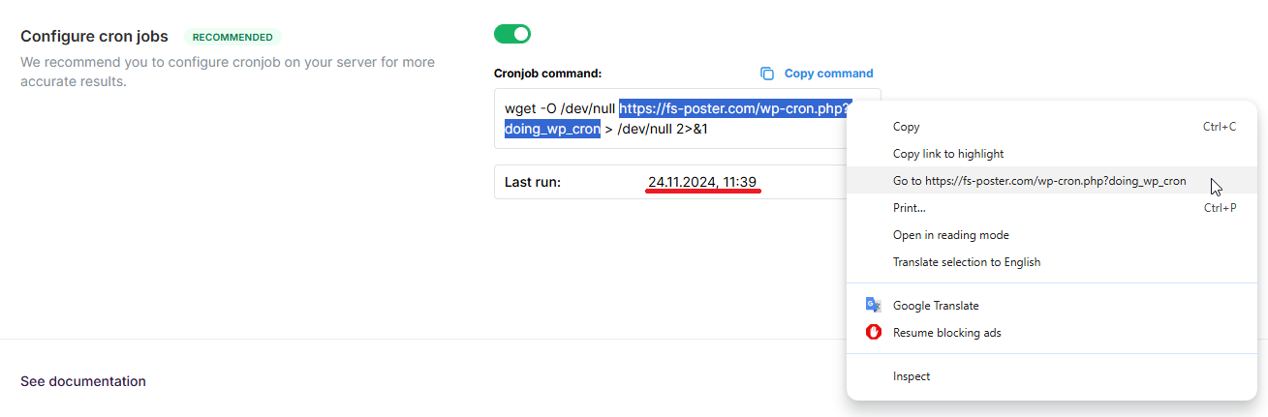The height and width of the screenshot is (417, 1268).
Task: Choose Copy link to highlight
Action: click(1051, 154)
